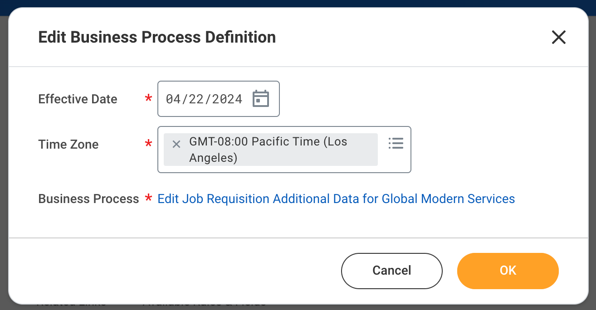Image resolution: width=596 pixels, height=310 pixels.
Task: Open the Time Zone prompt list icon
Action: click(x=396, y=144)
